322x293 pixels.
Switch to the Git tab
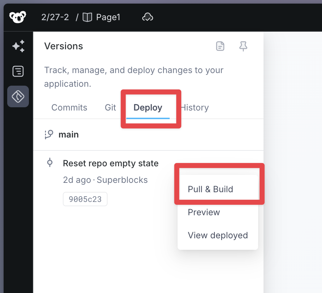pyautogui.click(x=110, y=108)
